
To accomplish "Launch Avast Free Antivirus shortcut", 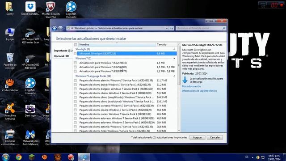I will pos(10,111).
